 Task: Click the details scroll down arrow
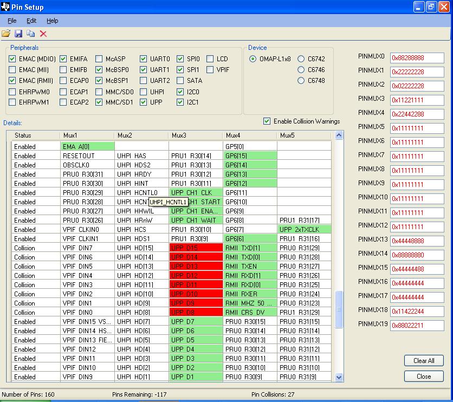tap(339, 377)
